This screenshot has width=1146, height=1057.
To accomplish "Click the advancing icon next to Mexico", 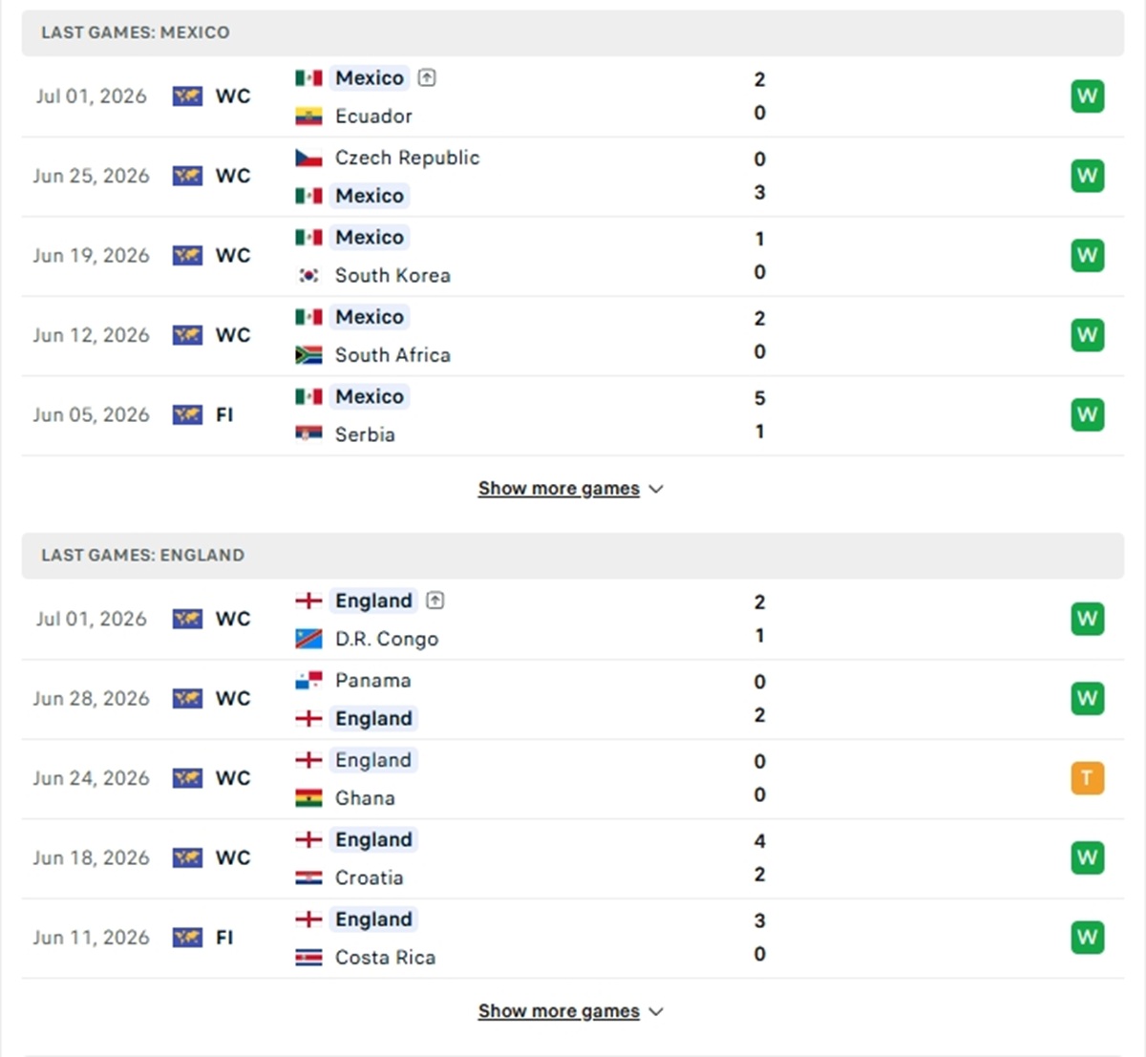I will click(427, 77).
